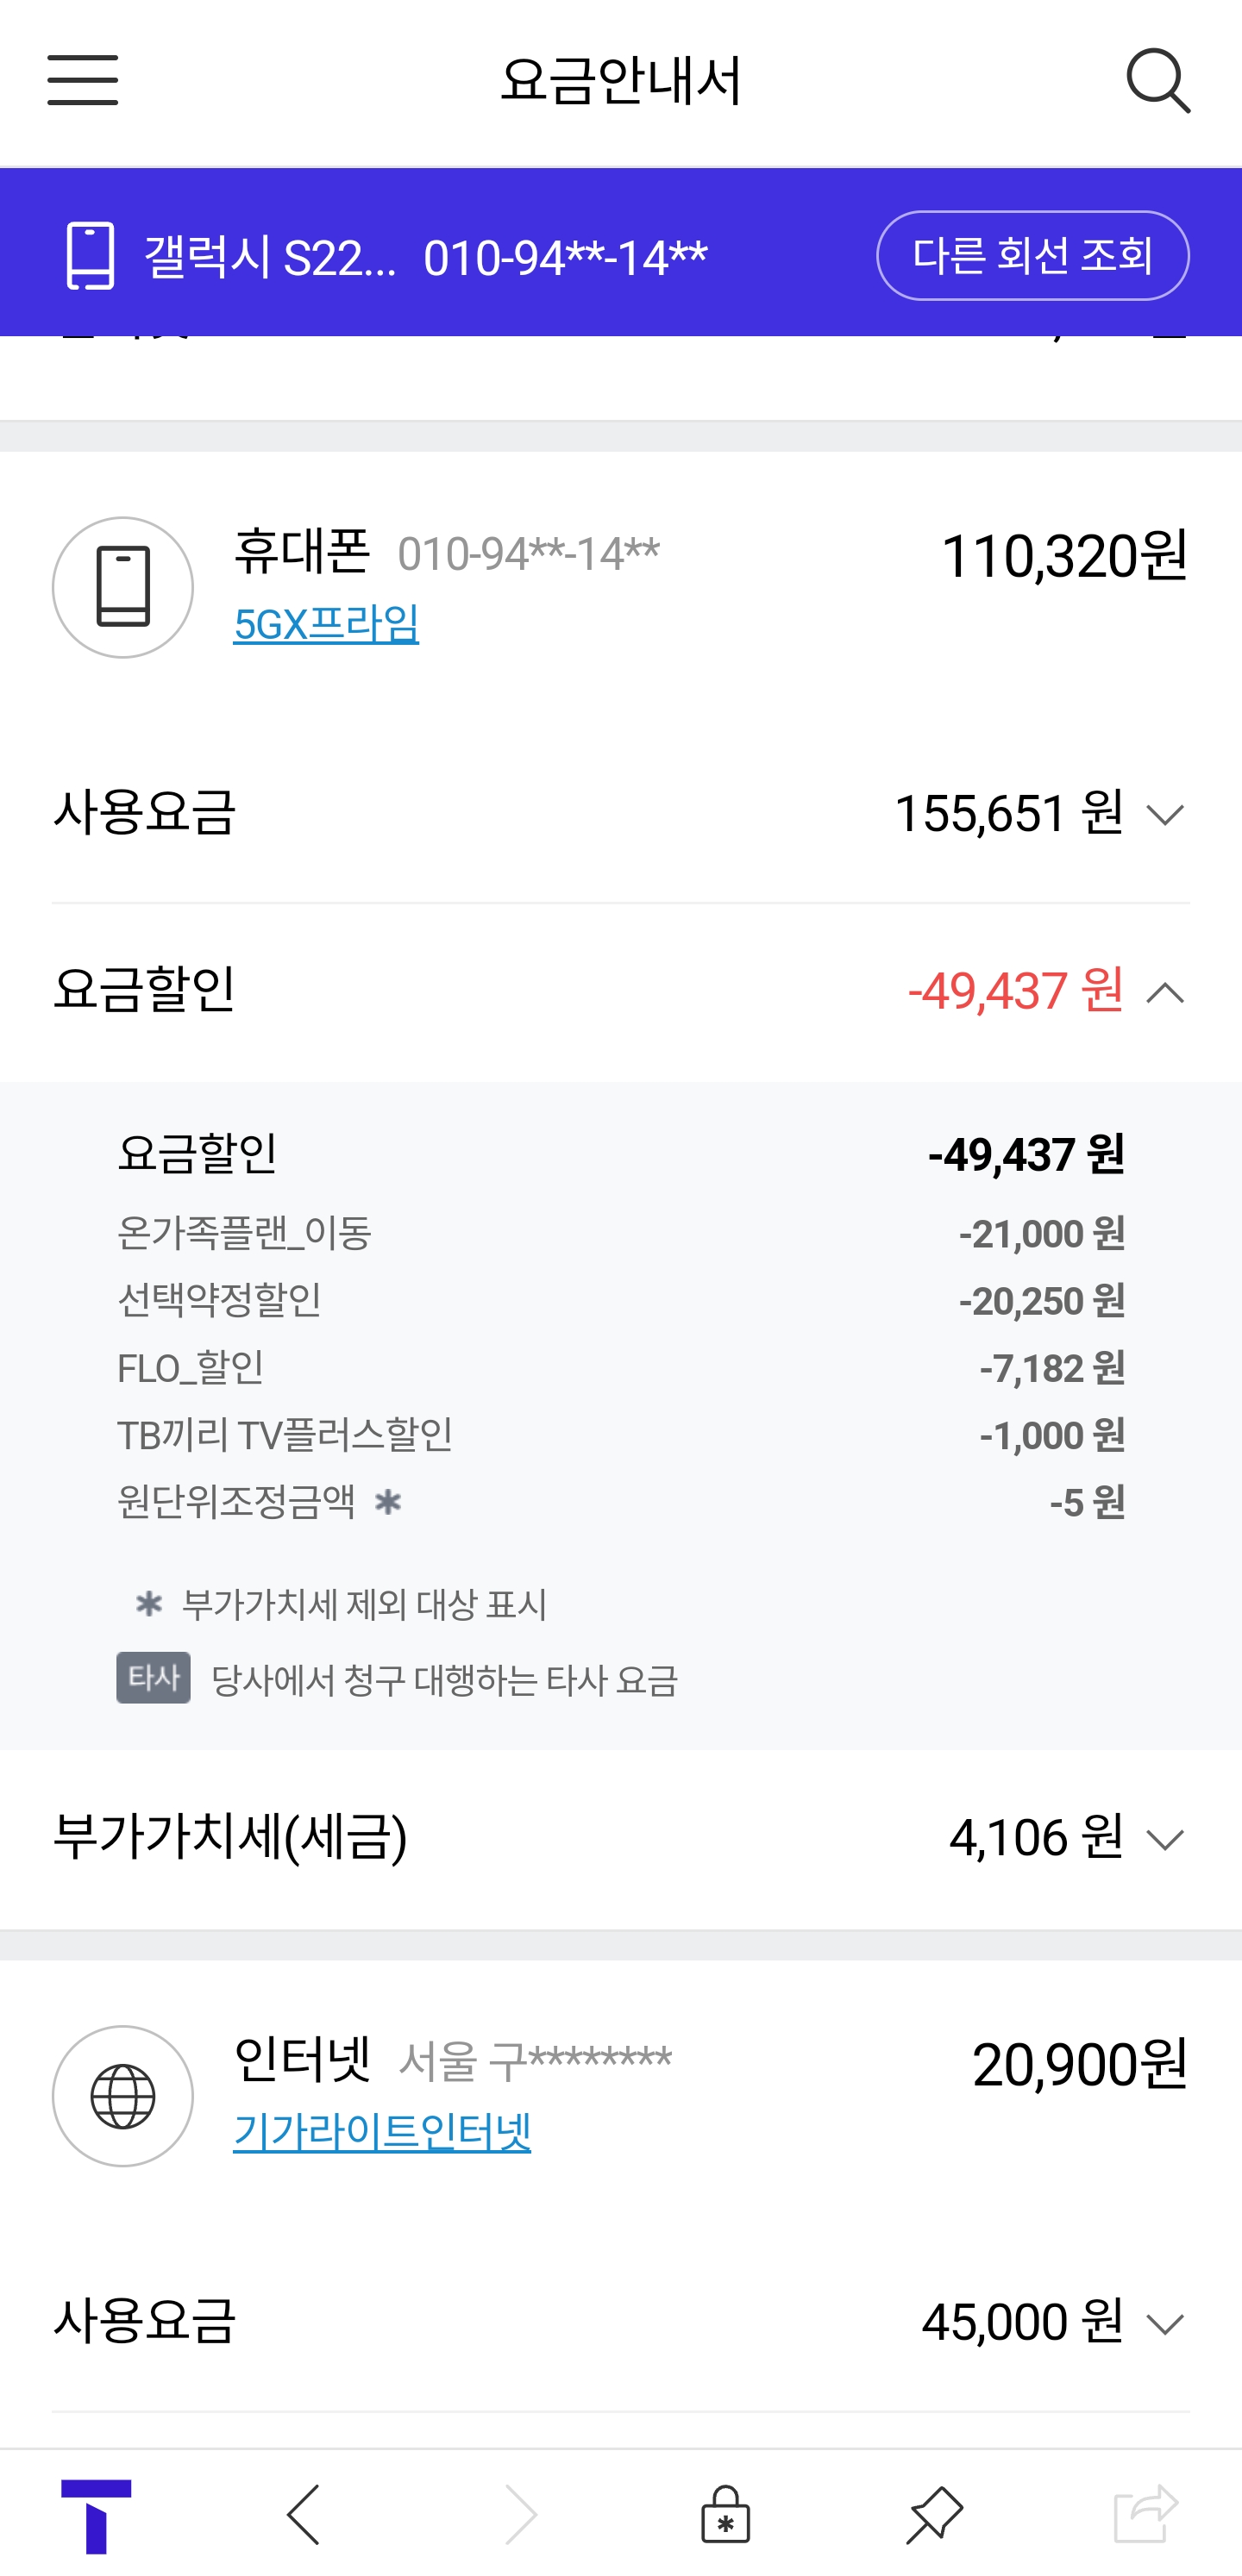Expand the 휴대폰 사용요금 155,651 원 row
The image size is (1242, 2576).
tap(1165, 814)
